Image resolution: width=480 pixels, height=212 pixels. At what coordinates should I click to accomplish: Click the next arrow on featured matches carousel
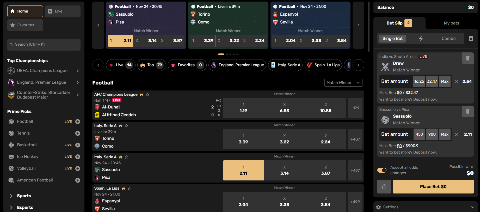(358, 25)
